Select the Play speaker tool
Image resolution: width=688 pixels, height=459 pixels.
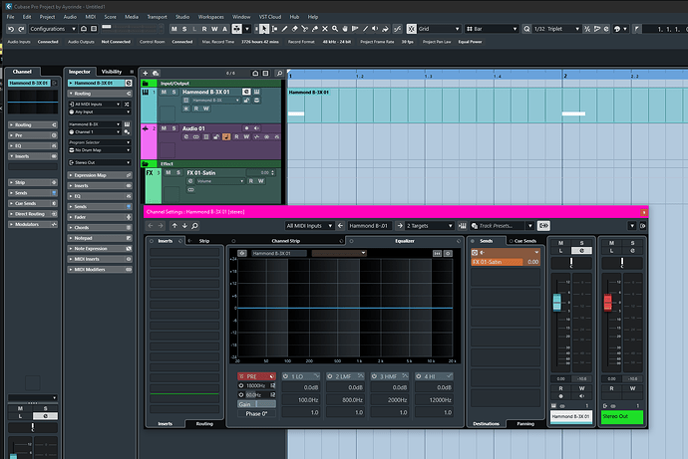coord(375,29)
